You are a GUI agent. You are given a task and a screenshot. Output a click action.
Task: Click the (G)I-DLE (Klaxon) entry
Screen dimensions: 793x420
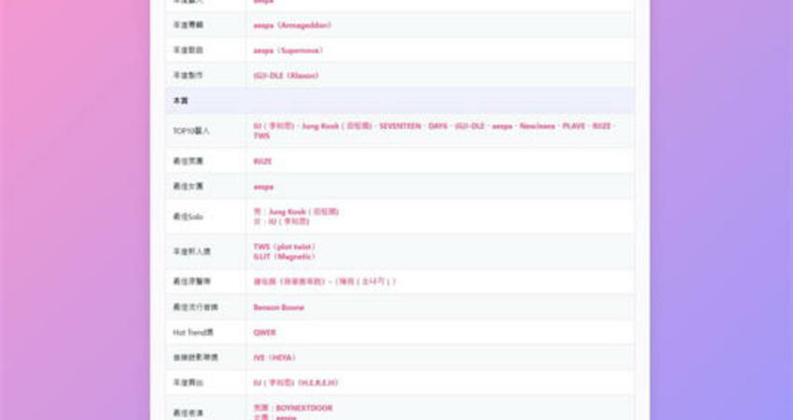286,76
